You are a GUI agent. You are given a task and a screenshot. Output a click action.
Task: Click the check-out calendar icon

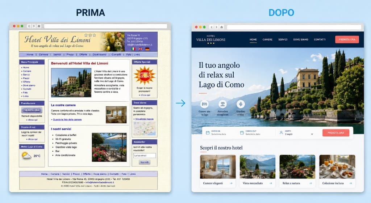tap(242, 133)
